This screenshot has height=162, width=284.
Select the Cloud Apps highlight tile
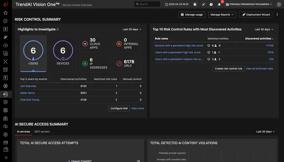94,44
